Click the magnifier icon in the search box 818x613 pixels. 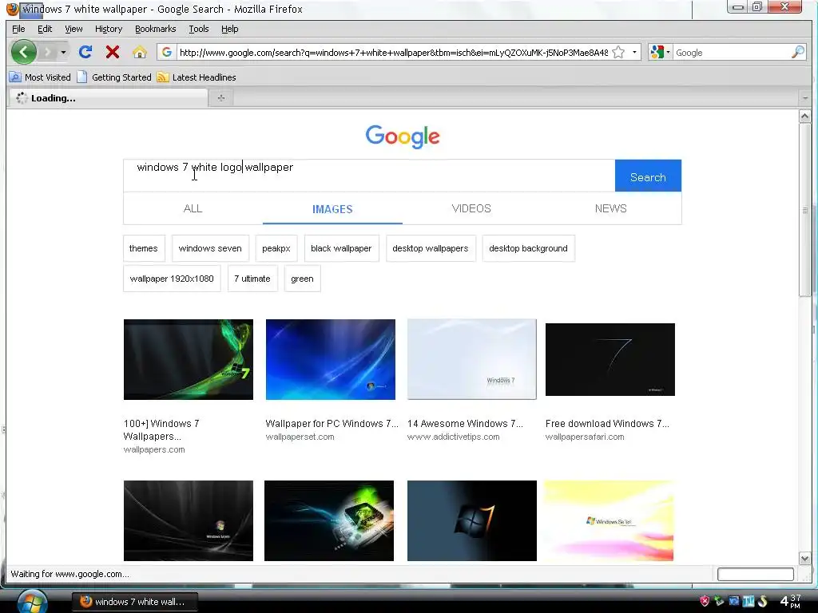[x=798, y=52]
